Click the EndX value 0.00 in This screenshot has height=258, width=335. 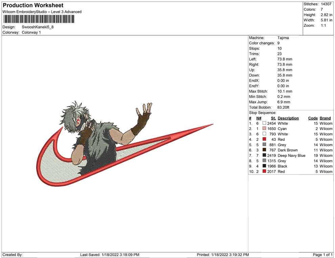pos(283,80)
